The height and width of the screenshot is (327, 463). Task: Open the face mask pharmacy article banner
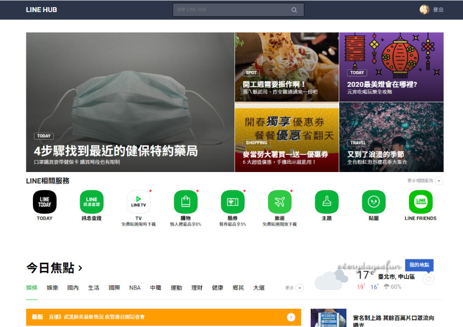[x=130, y=102]
